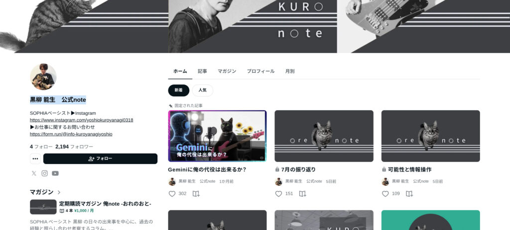The width and height of the screenshot is (510, 230).
Task: Open the three-dot more options menu
Action: point(35,158)
